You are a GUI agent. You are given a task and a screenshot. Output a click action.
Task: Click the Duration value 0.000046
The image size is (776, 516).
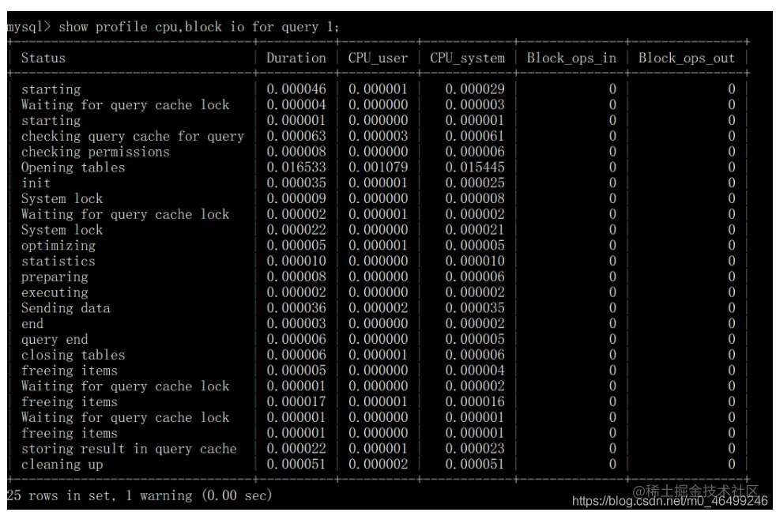click(x=296, y=89)
